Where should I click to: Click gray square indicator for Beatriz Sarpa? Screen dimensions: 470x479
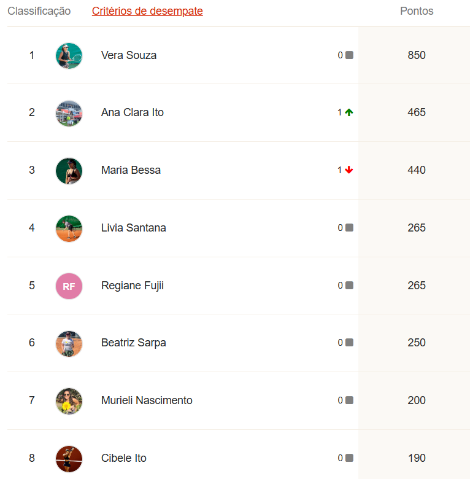pos(349,343)
